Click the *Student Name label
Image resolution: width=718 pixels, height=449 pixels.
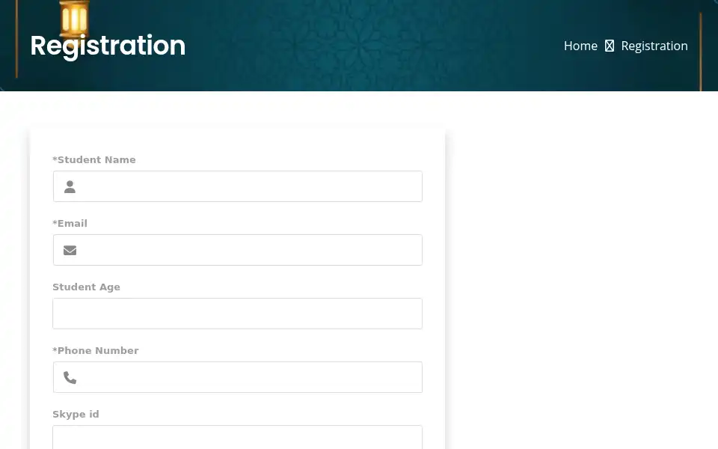click(94, 160)
